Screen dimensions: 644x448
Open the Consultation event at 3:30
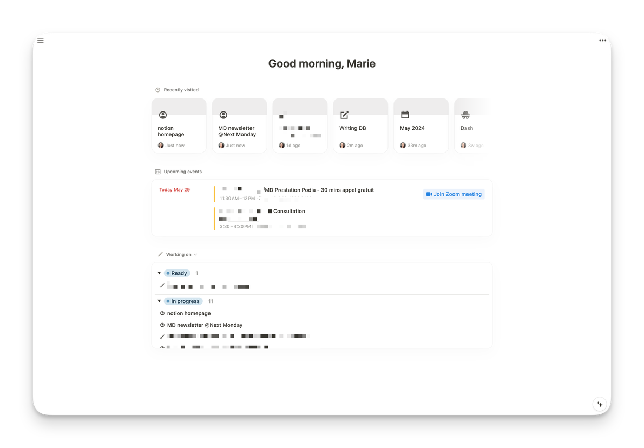(x=289, y=211)
